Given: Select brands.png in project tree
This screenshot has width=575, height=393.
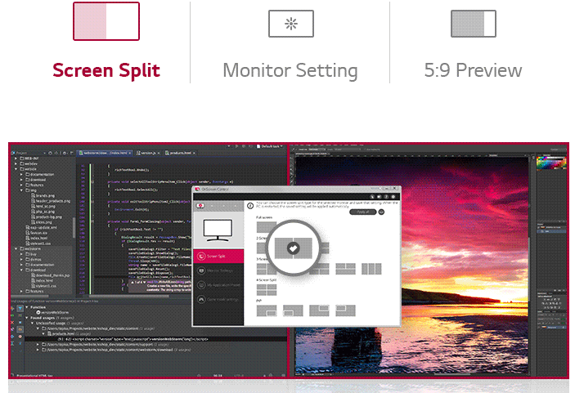Looking at the screenshot, I should (43, 195).
